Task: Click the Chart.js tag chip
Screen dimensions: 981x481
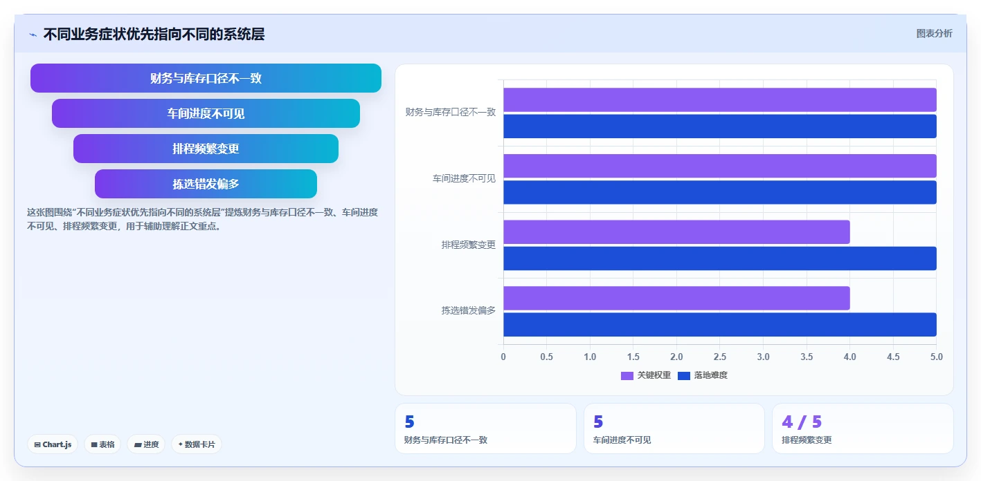Action: click(x=53, y=444)
